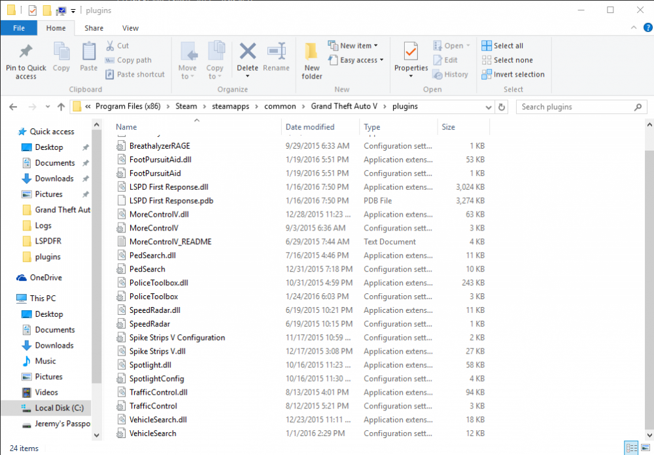Open the Share tab
Image resolution: width=654 pixels, height=455 pixels.
point(94,28)
